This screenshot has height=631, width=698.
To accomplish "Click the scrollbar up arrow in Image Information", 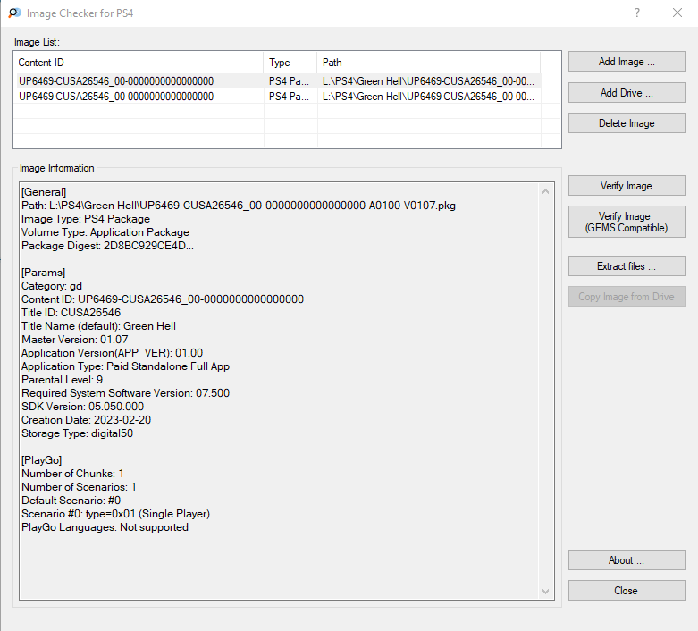I will [x=546, y=191].
